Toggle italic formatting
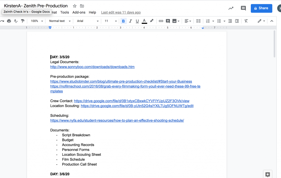This screenshot has height=178, width=281. [x=130, y=21]
